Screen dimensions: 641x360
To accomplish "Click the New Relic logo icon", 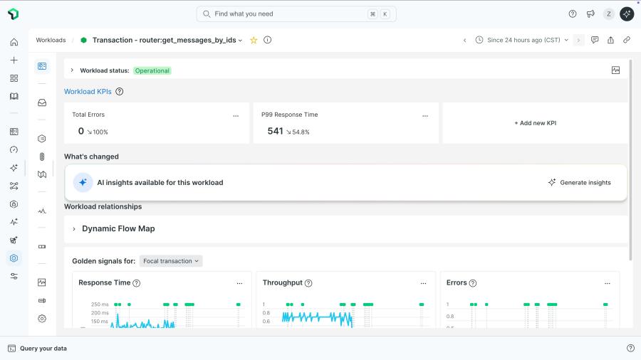I will [x=13, y=14].
